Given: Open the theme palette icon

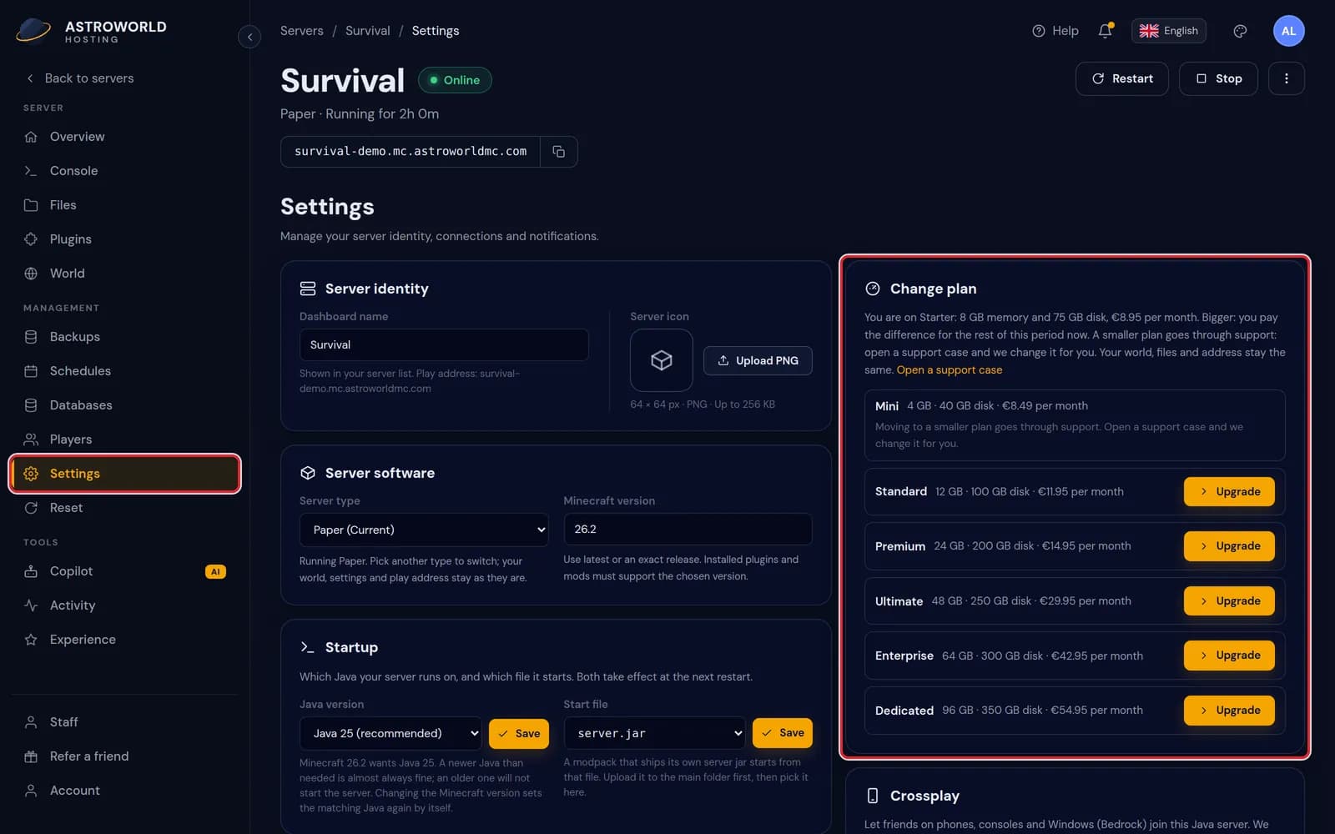Looking at the screenshot, I should [1240, 31].
